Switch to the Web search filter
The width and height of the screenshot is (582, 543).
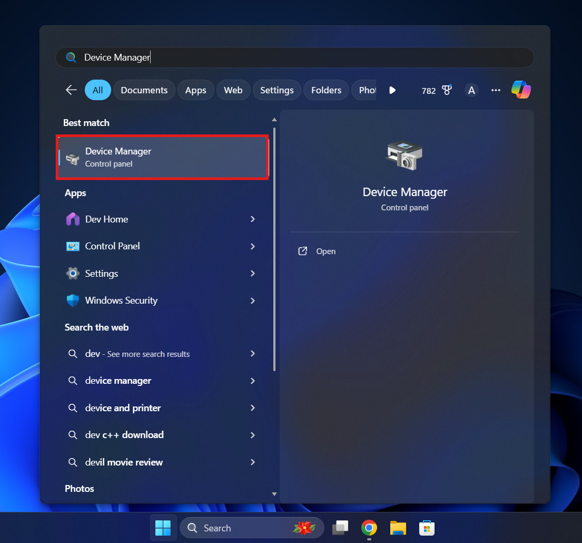click(x=233, y=90)
